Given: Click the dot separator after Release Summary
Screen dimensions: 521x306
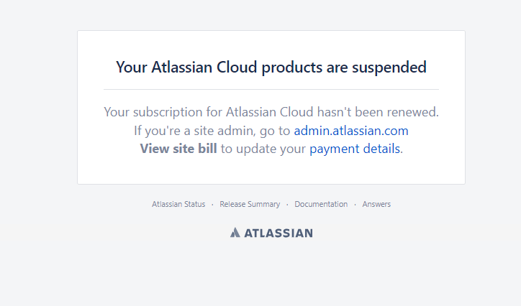Looking at the screenshot, I should point(287,205).
